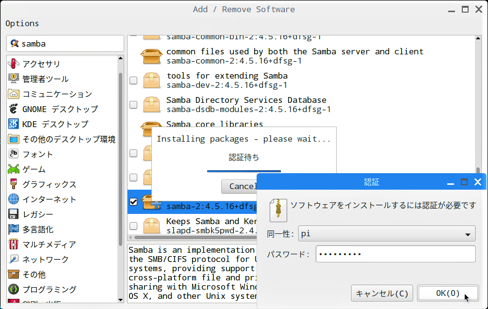Select 管理者ツール category text
Viewport: 488px width, 309px height.
(46, 79)
